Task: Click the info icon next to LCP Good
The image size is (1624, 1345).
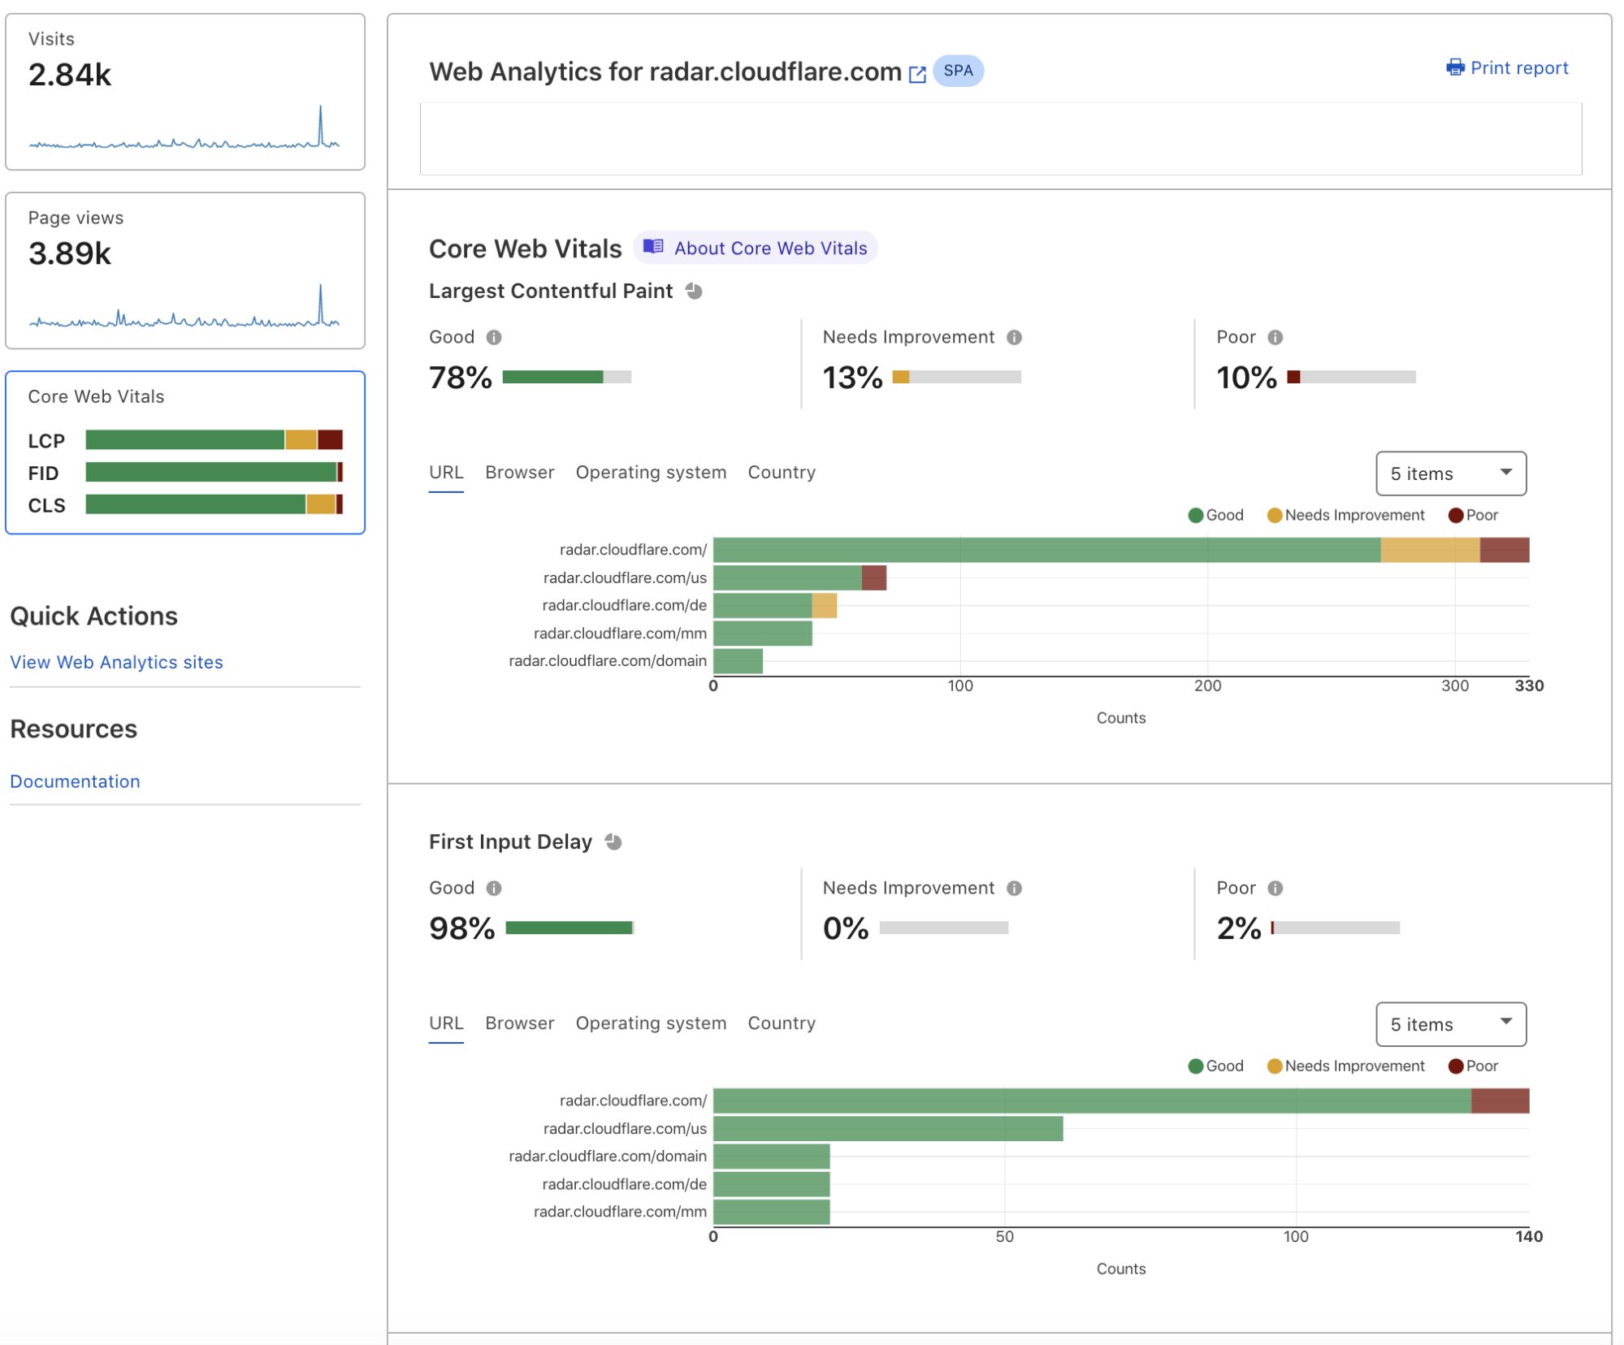Action: [x=494, y=337]
